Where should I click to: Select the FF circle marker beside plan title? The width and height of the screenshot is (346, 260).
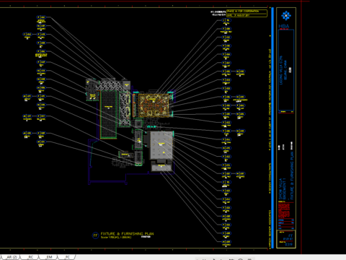pos(95,235)
